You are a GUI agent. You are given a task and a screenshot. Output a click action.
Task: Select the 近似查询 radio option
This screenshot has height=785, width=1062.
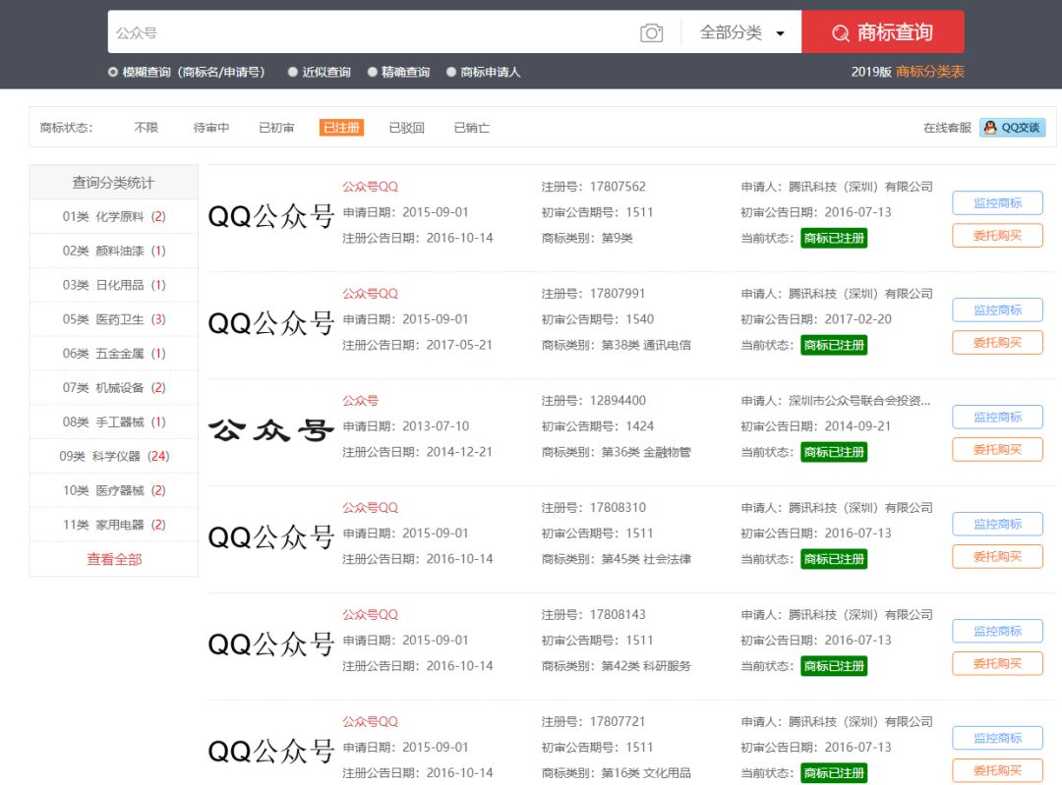click(293, 72)
